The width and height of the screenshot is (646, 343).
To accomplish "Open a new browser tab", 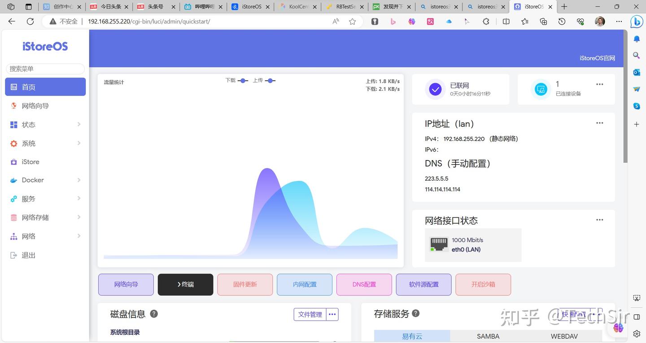I will tap(564, 7).
